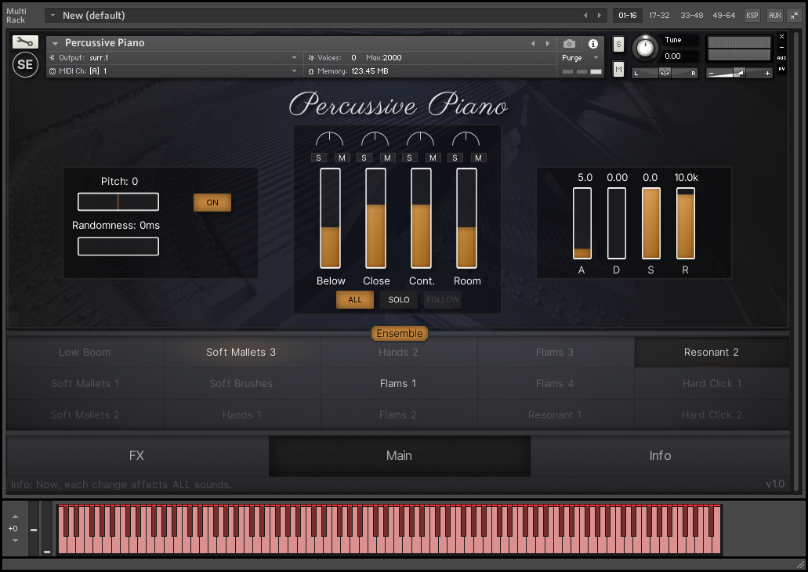Adjust the Close microphone volume slider
The image size is (808, 572).
coord(375,219)
